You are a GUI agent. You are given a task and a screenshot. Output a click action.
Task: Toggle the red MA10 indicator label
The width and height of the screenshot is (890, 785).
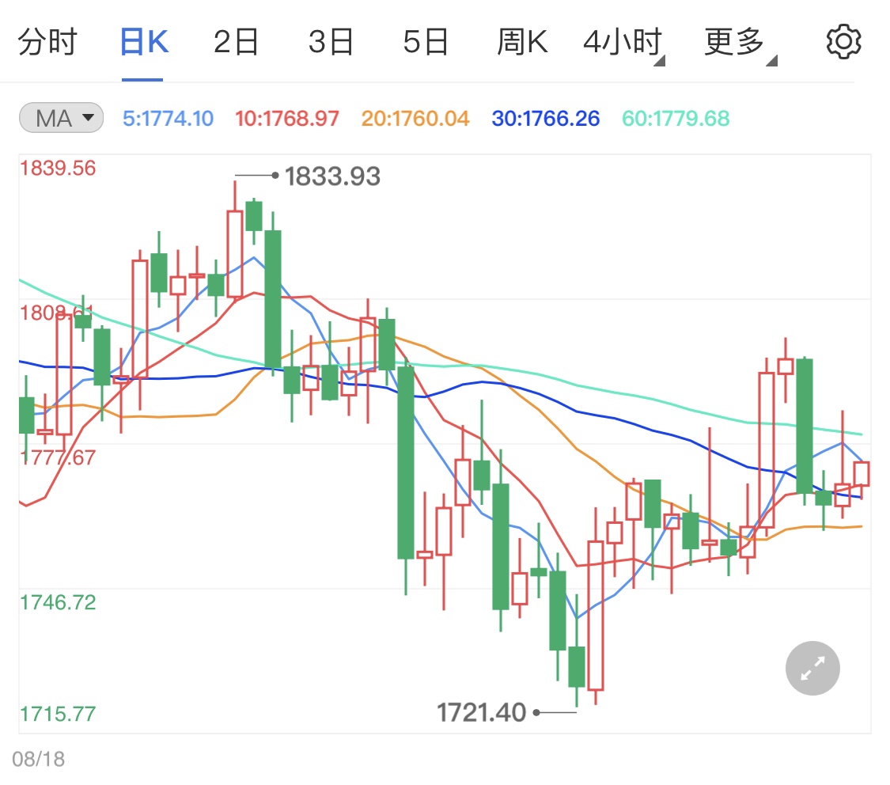286,116
